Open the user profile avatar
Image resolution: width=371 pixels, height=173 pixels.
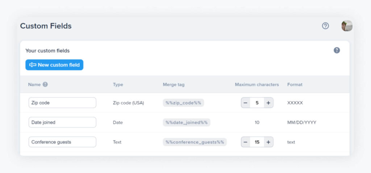347,26
